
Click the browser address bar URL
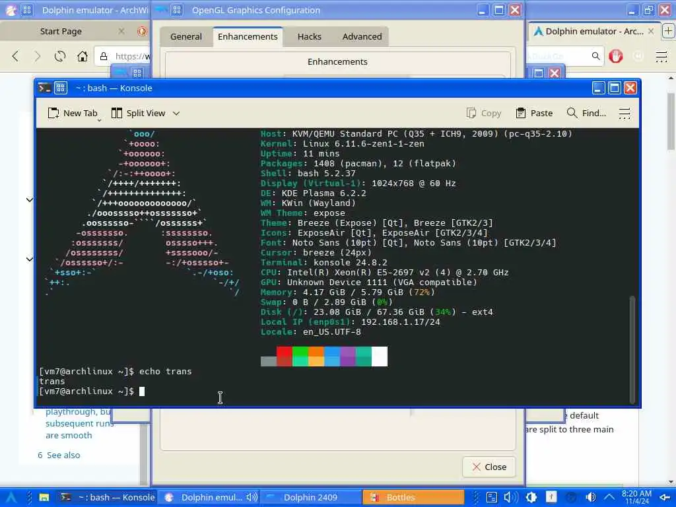click(x=133, y=56)
